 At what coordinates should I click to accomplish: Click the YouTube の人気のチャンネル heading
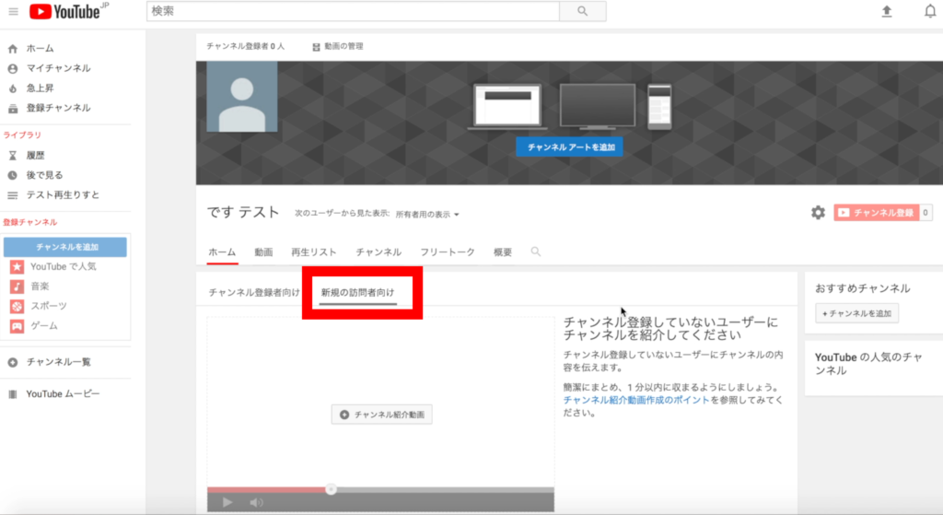coord(868,364)
